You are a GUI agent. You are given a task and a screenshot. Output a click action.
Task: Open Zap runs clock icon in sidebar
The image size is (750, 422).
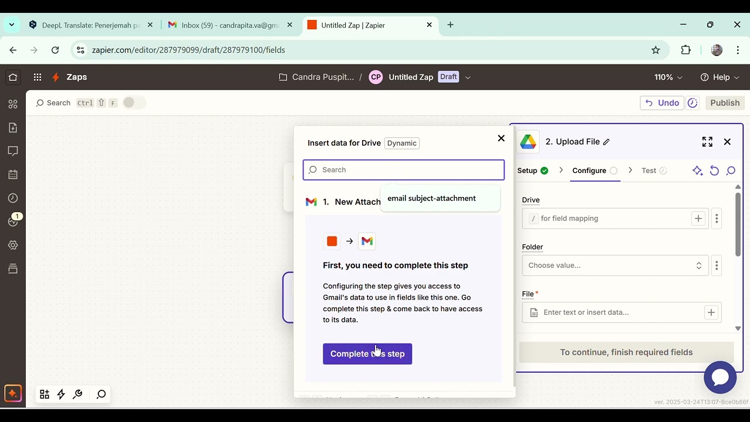click(x=13, y=198)
